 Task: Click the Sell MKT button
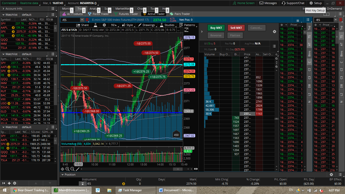pos(236,28)
